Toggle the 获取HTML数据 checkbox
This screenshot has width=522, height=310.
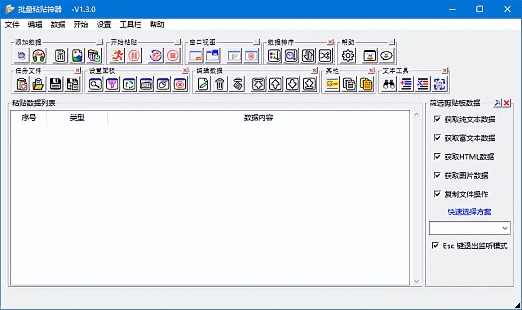[x=437, y=157]
